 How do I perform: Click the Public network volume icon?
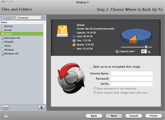2,46
